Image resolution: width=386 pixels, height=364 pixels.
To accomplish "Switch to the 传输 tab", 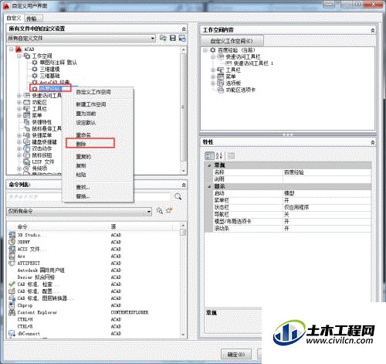I will tap(32, 19).
